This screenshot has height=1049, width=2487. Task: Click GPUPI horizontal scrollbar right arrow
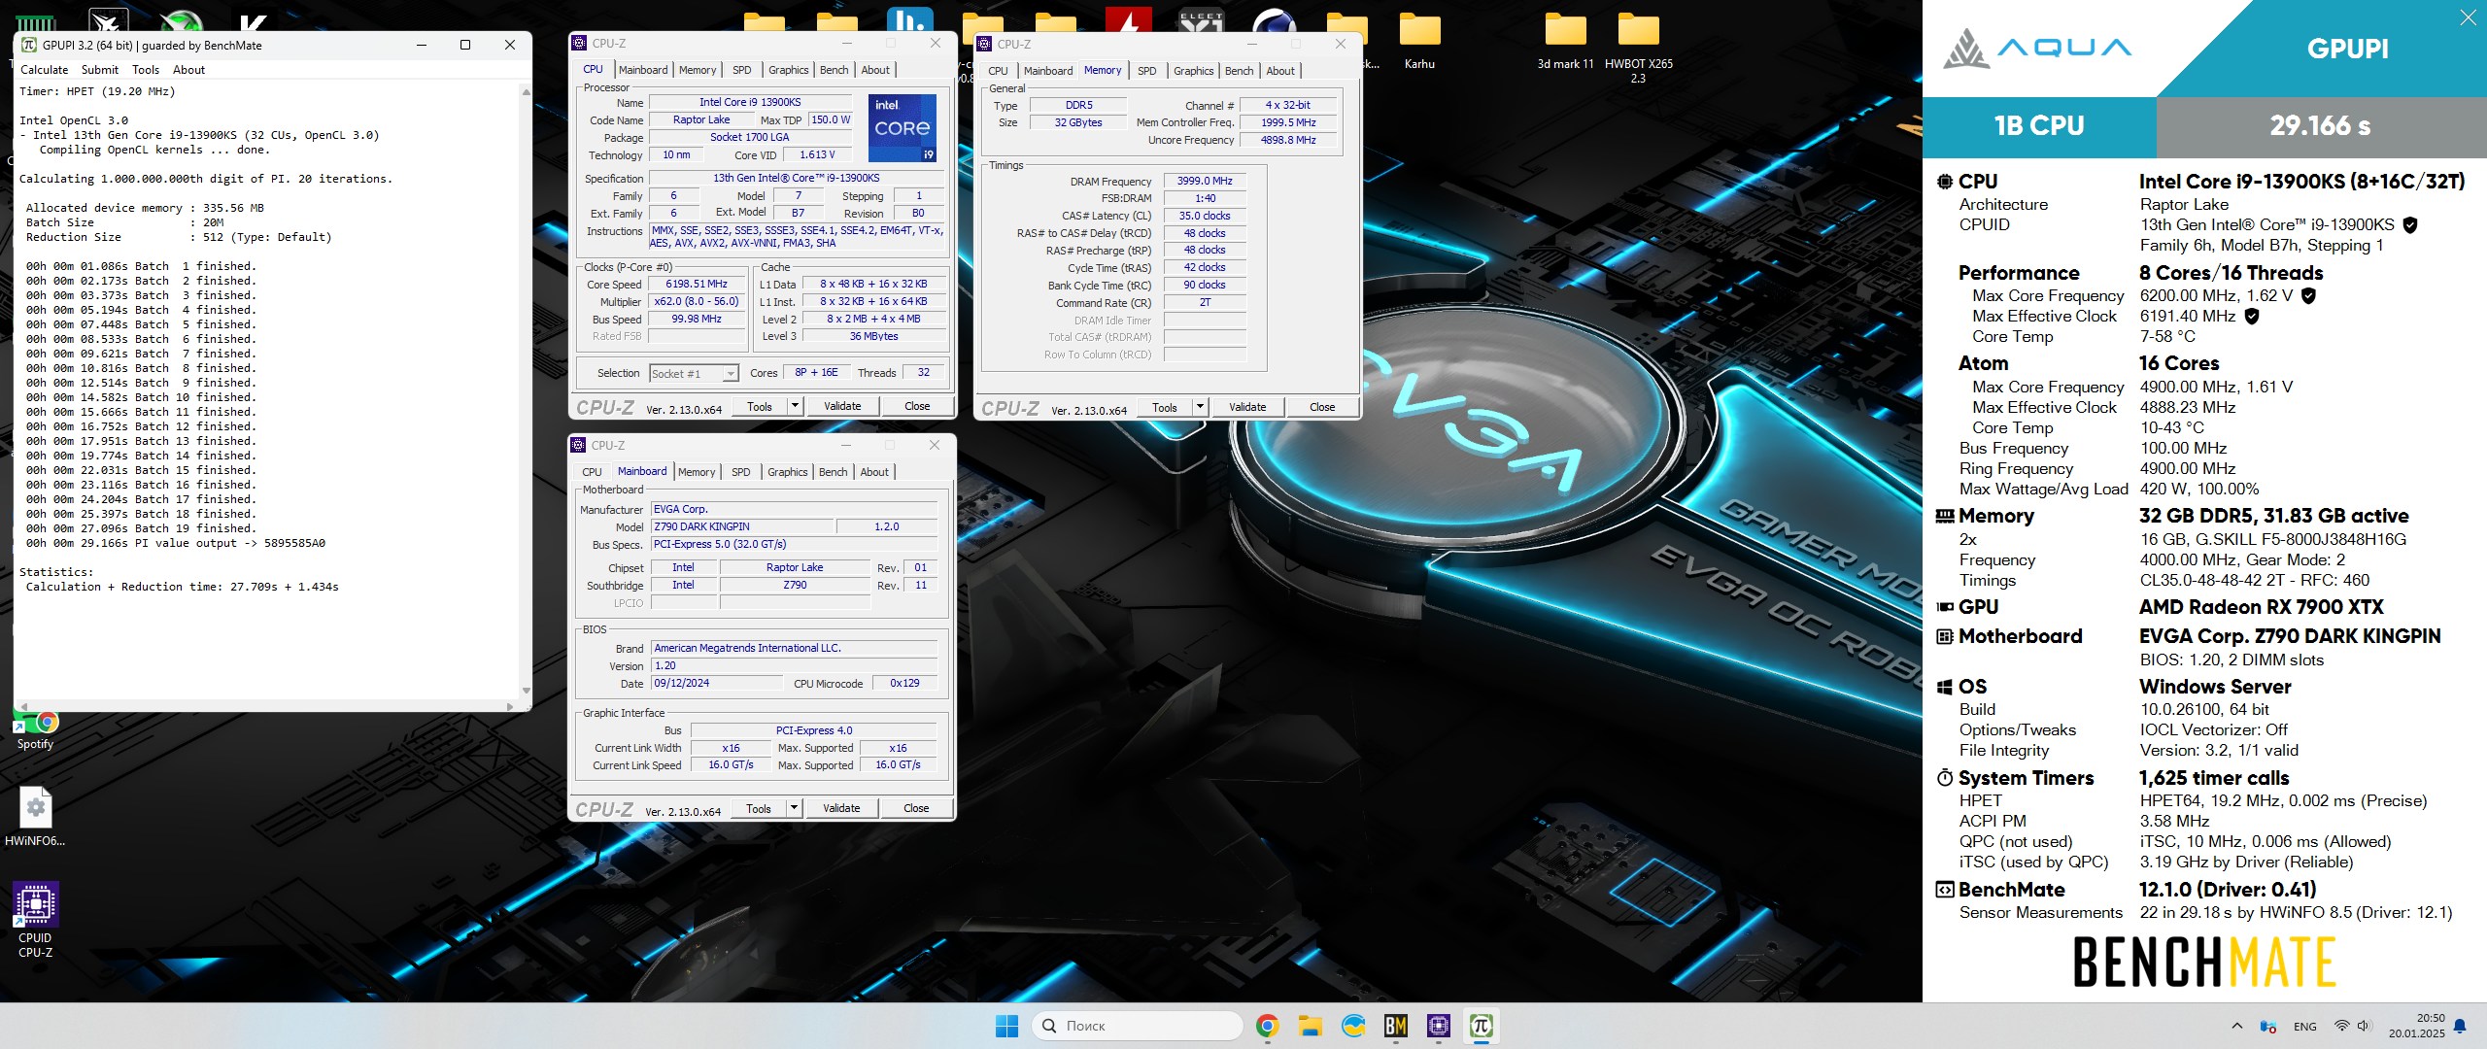click(x=510, y=706)
